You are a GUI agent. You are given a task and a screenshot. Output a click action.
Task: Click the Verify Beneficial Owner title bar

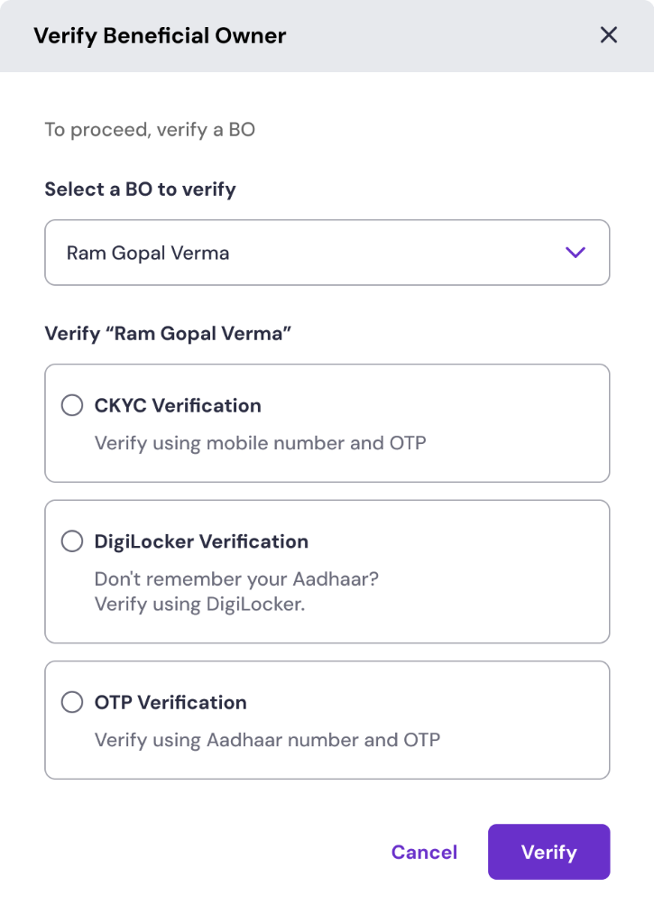point(160,35)
